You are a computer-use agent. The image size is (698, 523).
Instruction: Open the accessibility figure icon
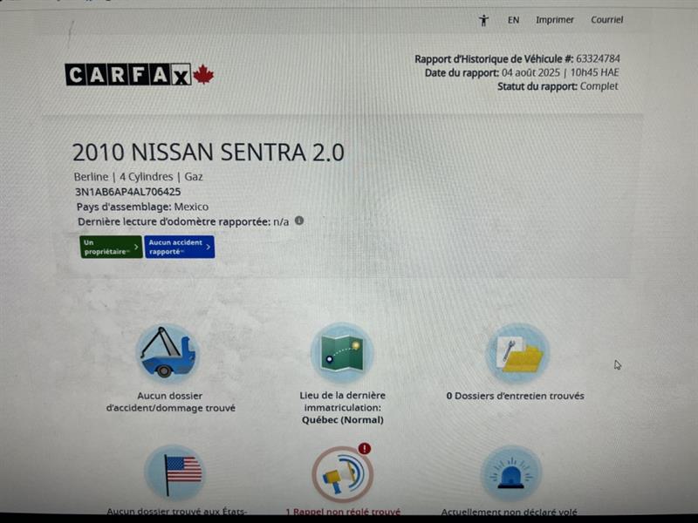[x=483, y=20]
